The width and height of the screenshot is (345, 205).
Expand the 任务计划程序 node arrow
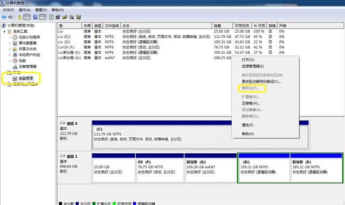(x=10, y=37)
